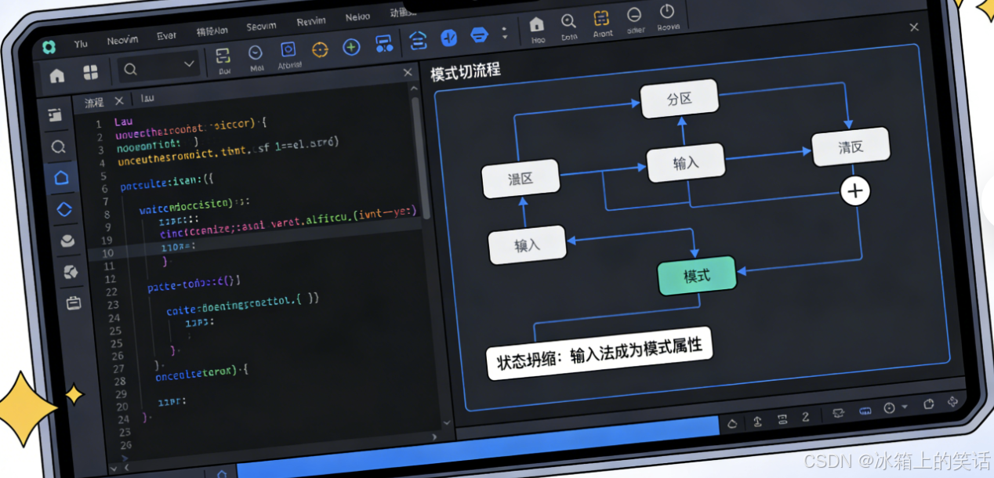
Task: Click the scroll-shaped status bar icon
Action: tap(783, 419)
